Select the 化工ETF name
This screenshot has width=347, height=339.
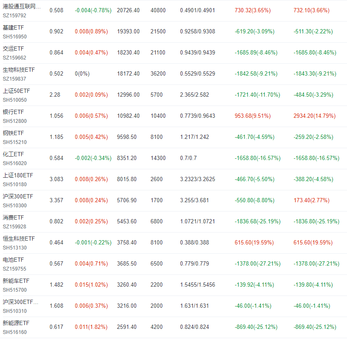coord(13,154)
